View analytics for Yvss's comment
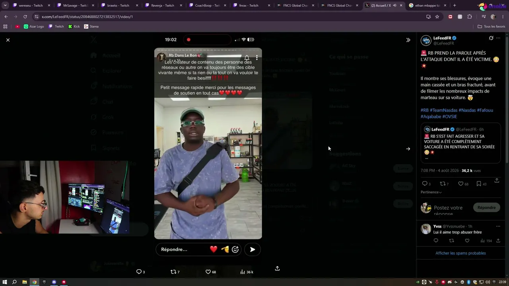The image size is (509, 286). point(486,241)
